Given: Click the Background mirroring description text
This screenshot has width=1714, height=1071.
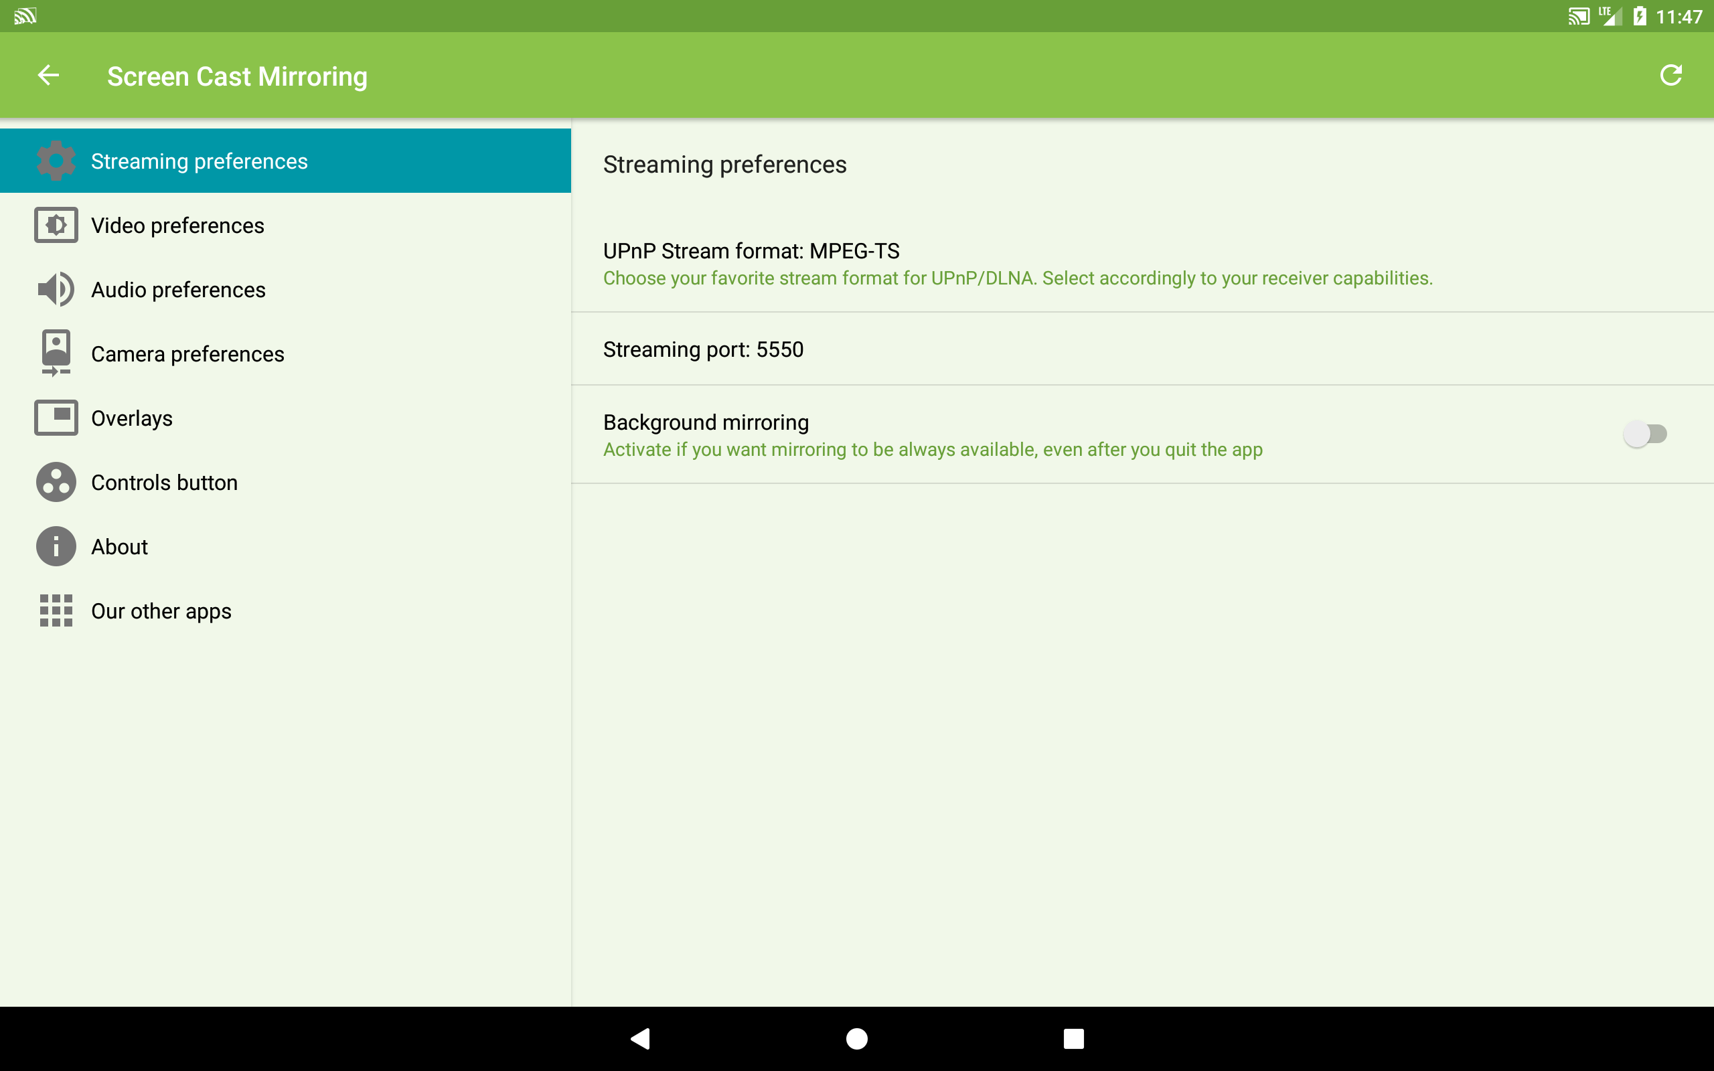Looking at the screenshot, I should pyautogui.click(x=933, y=450).
